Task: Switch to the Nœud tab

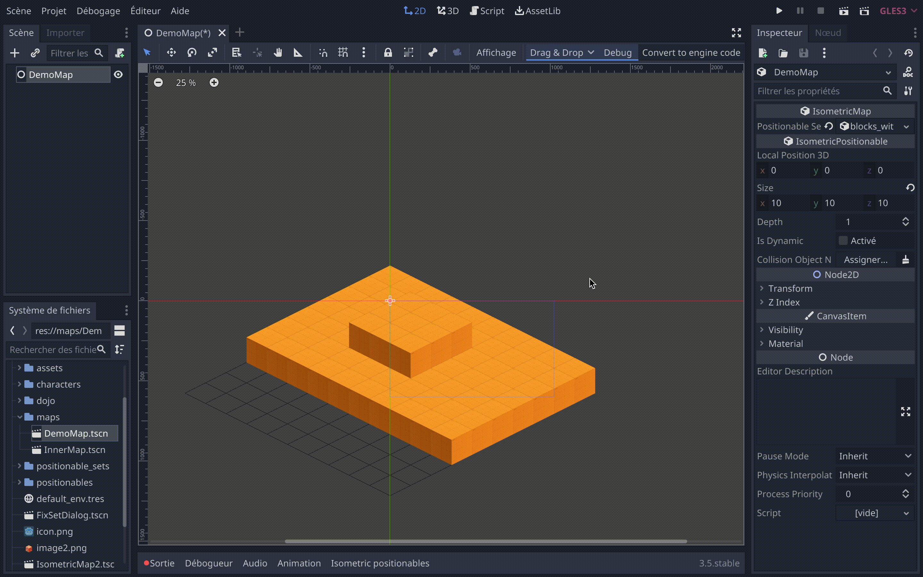Action: 827,33
